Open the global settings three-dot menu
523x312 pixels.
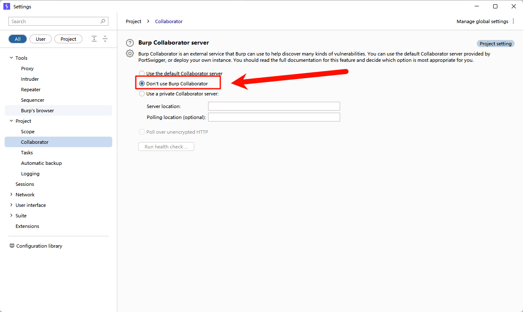tap(513, 21)
